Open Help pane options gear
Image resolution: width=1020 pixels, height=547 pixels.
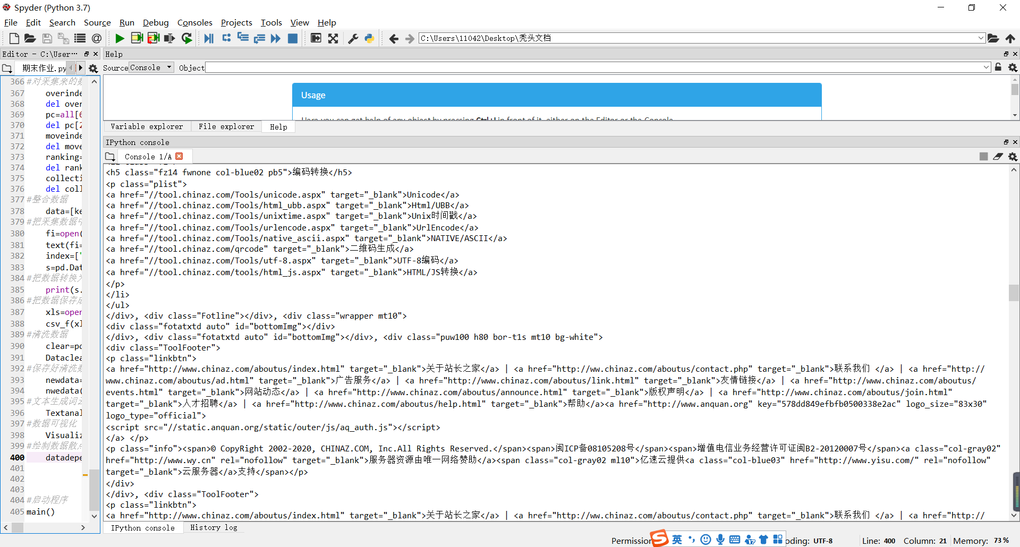1013,67
